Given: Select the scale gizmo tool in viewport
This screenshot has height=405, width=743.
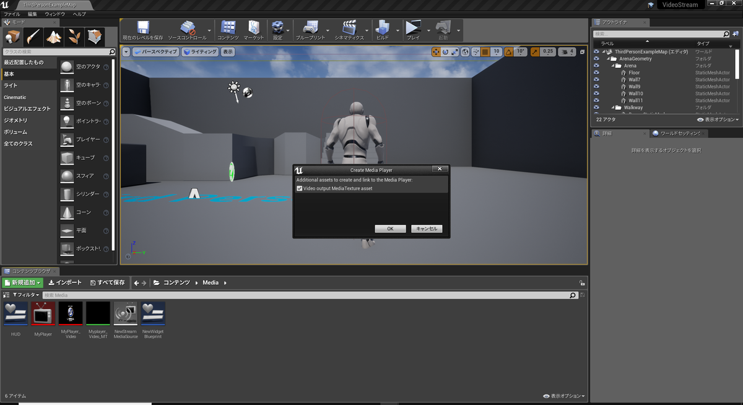Looking at the screenshot, I should pyautogui.click(x=454, y=52).
